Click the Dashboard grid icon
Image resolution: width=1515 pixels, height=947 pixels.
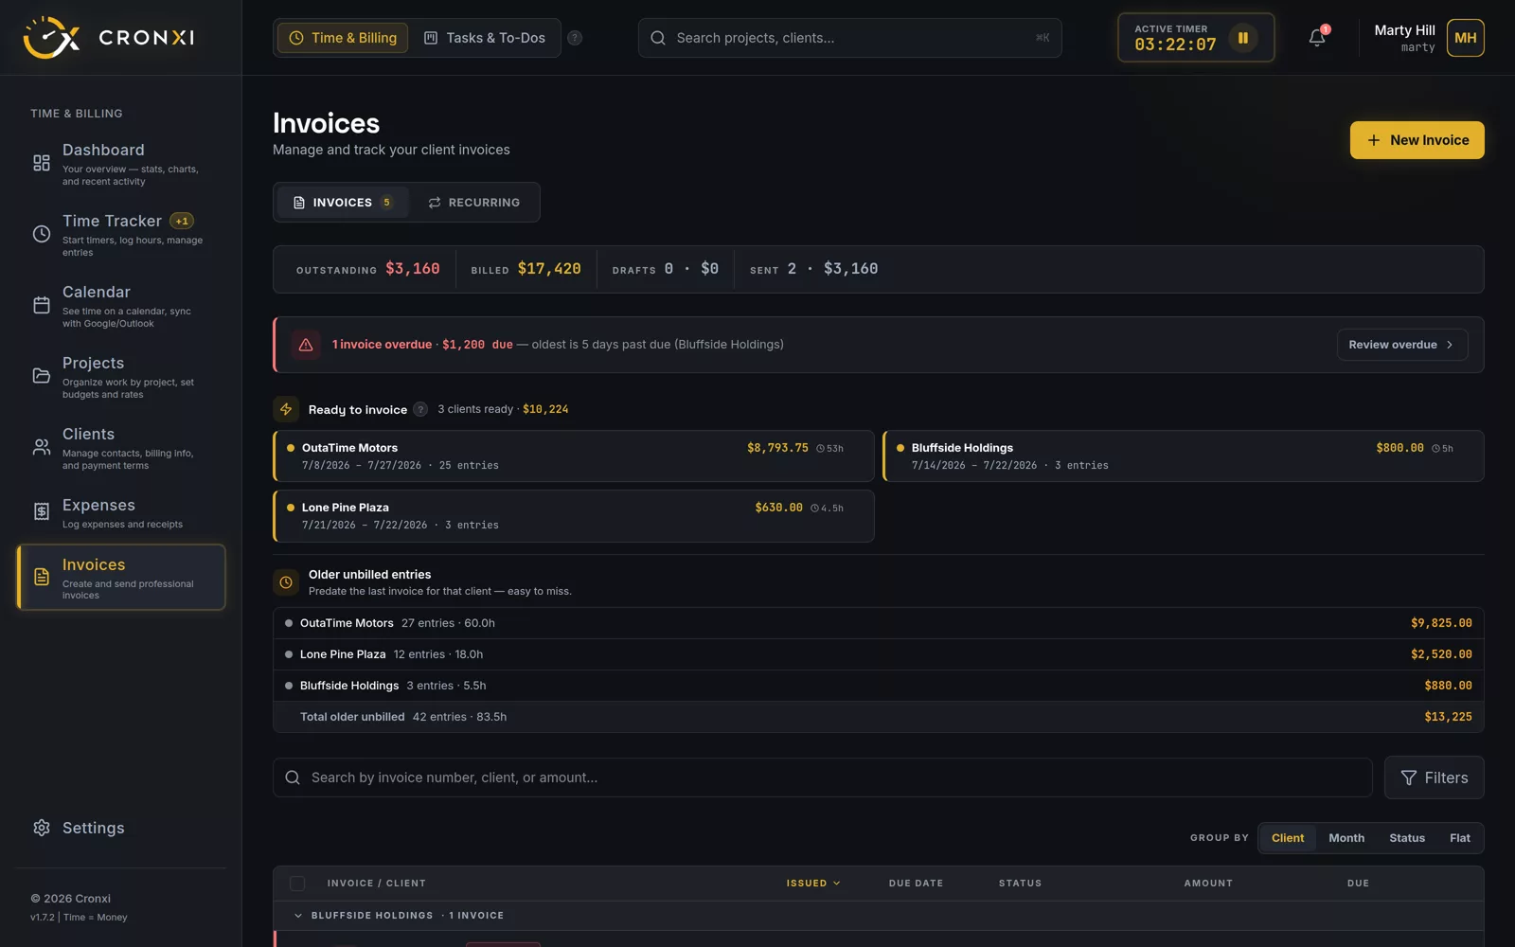[42, 163]
